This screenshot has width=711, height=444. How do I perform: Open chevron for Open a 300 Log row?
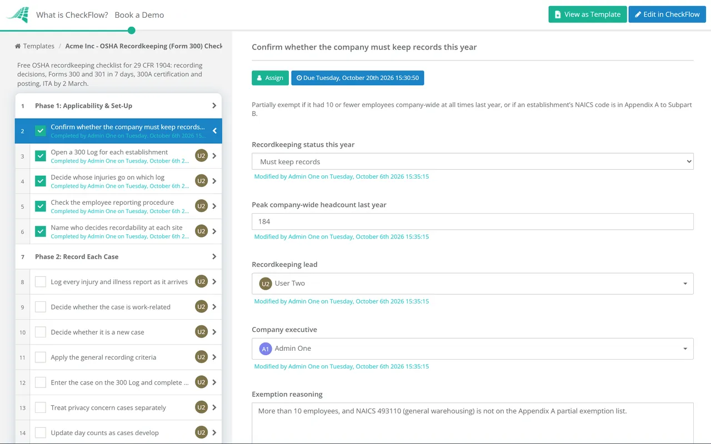pos(214,156)
